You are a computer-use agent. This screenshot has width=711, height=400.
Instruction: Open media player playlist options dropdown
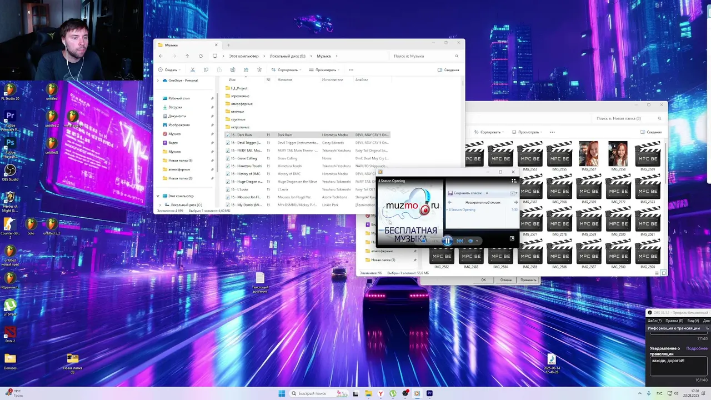[514, 193]
